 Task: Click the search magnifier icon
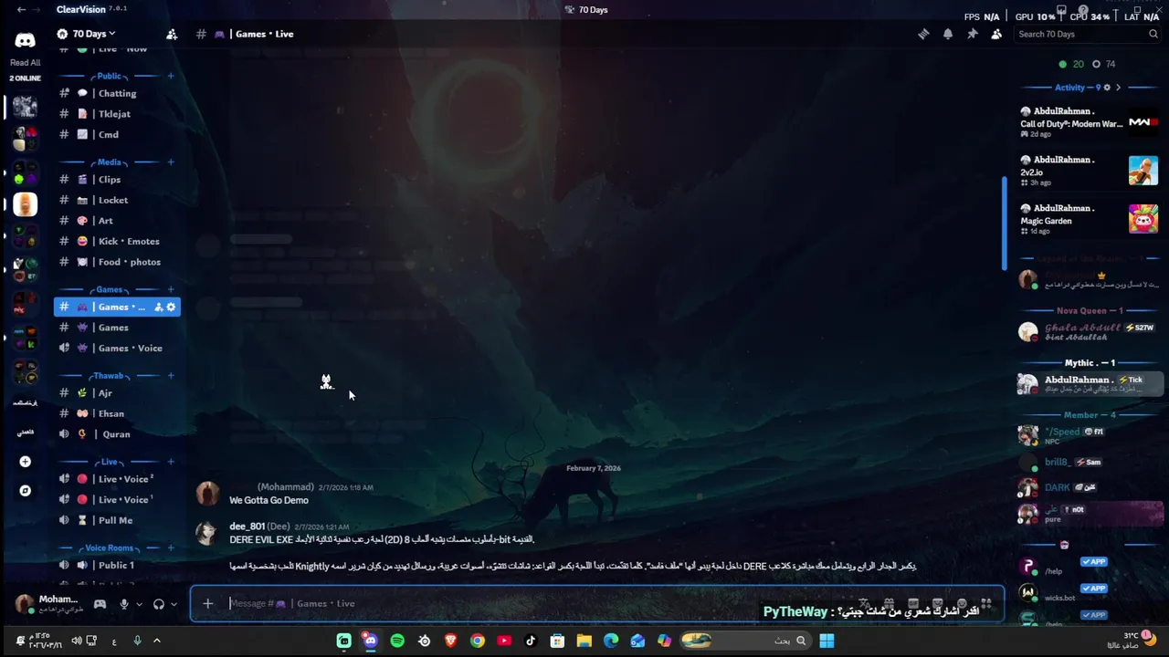point(1153,34)
